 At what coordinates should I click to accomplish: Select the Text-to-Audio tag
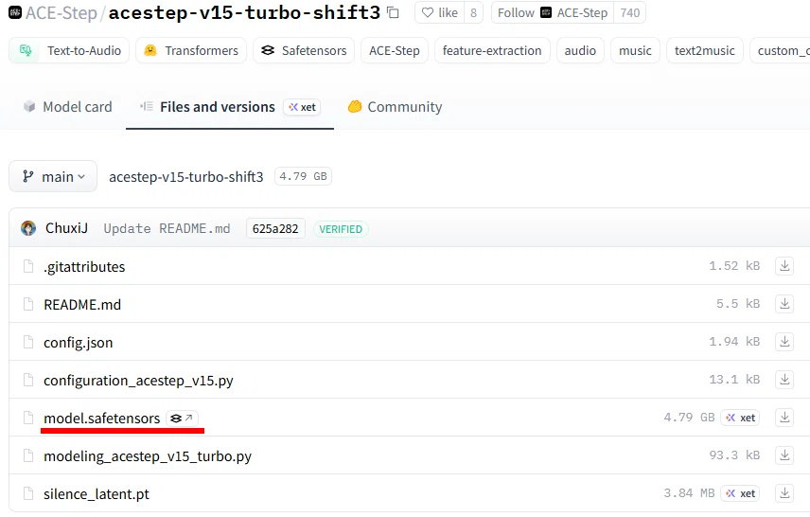tap(69, 51)
